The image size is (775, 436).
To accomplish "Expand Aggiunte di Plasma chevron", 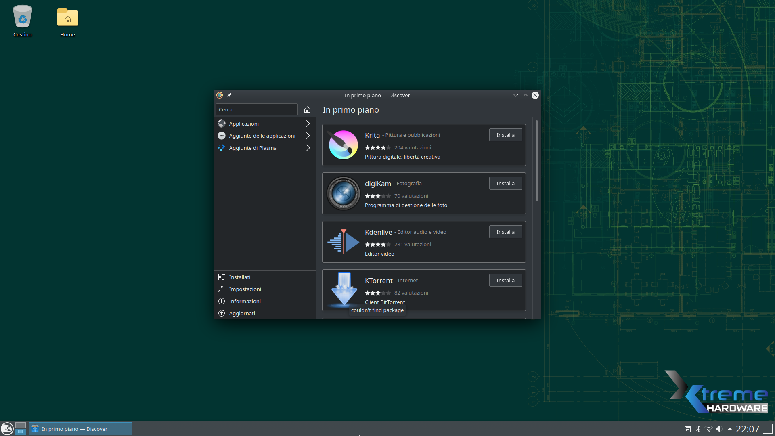I will pos(308,148).
